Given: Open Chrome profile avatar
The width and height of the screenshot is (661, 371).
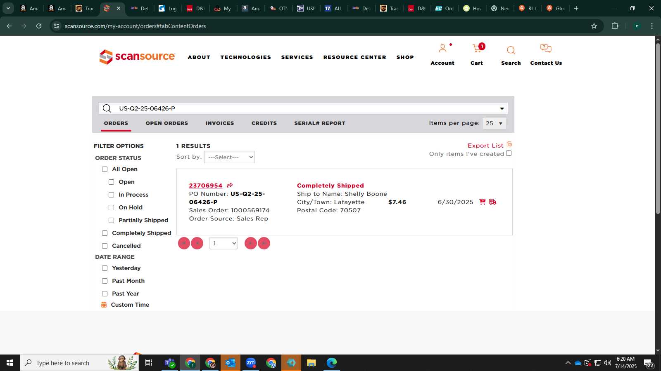Looking at the screenshot, I should click(637, 26).
